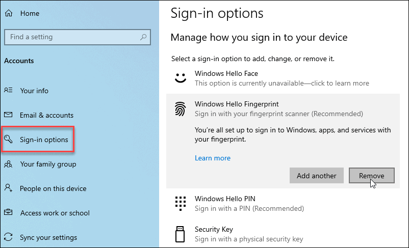Click the Security Key USB icon

click(x=180, y=234)
